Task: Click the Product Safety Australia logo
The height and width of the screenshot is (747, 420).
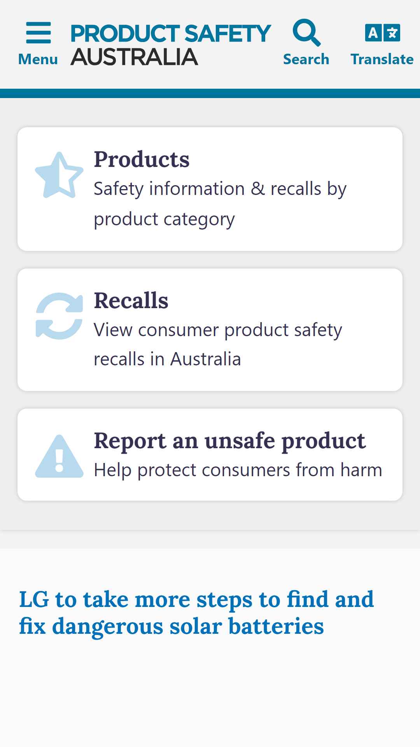Action: (170, 45)
